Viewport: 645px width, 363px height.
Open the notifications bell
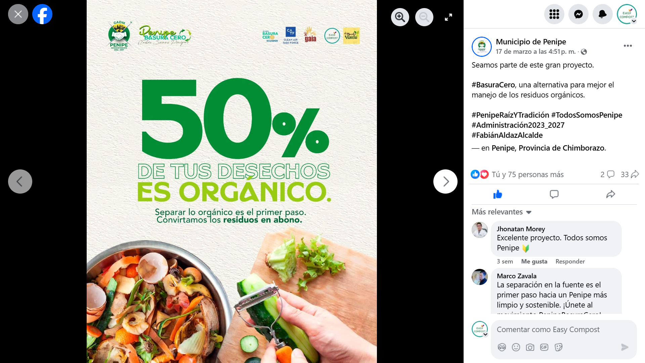click(x=602, y=14)
